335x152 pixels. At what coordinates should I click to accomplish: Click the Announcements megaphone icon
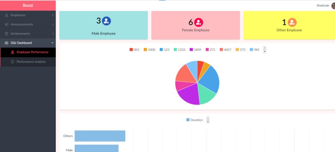coord(7,24)
